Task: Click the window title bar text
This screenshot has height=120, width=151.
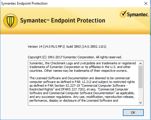Action: (x=24, y=3)
